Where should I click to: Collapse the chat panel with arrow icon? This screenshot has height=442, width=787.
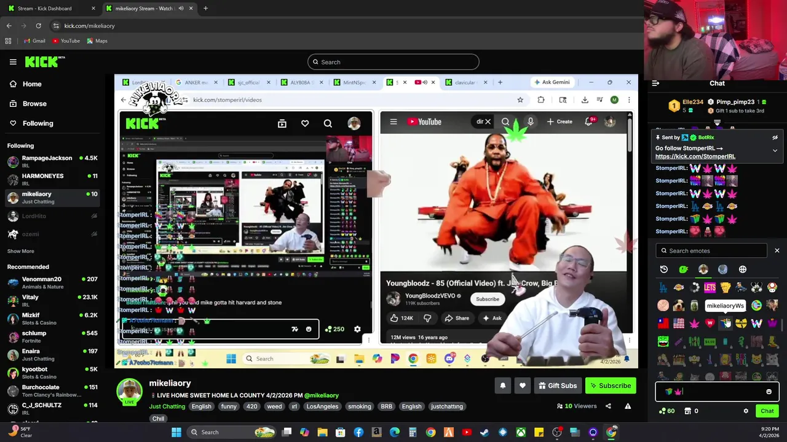pos(655,83)
